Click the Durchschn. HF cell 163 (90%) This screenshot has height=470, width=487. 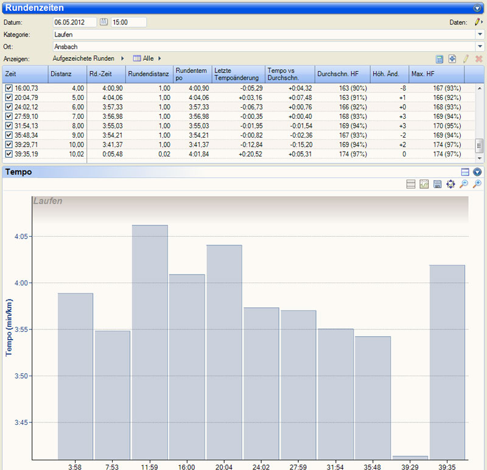click(353, 88)
